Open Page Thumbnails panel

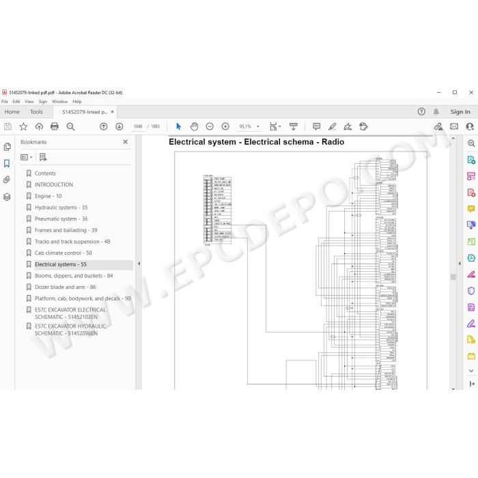pos(7,147)
